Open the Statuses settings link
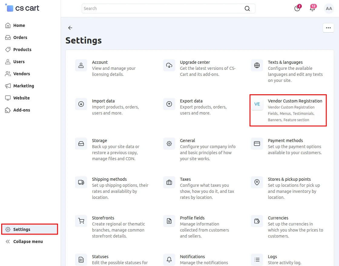The width and height of the screenshot is (339, 266). tap(100, 257)
